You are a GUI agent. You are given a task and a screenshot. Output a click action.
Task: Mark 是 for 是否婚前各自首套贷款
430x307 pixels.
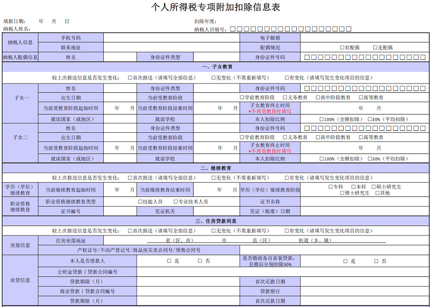coord(346,262)
